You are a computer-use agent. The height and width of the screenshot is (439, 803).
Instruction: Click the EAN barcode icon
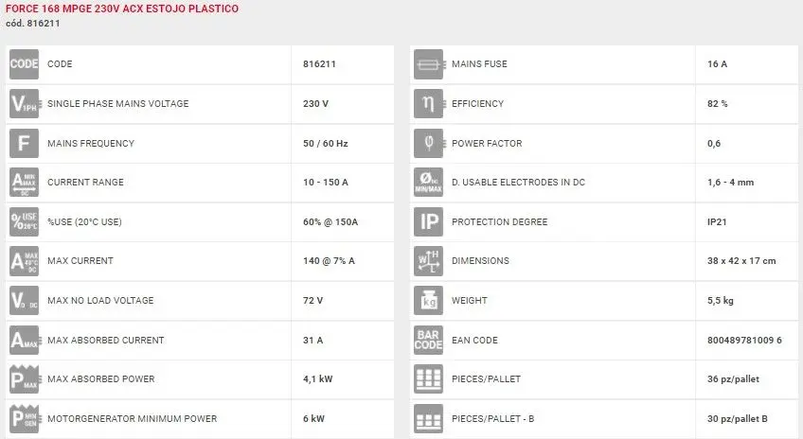coord(429,341)
